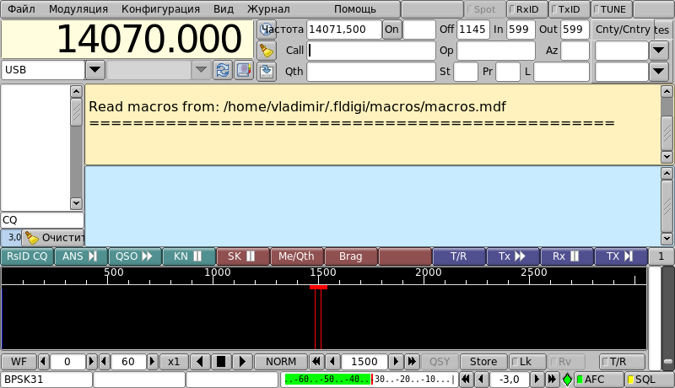Toggle the AFC button
Screen dimensions: 675x388
pos(598,380)
